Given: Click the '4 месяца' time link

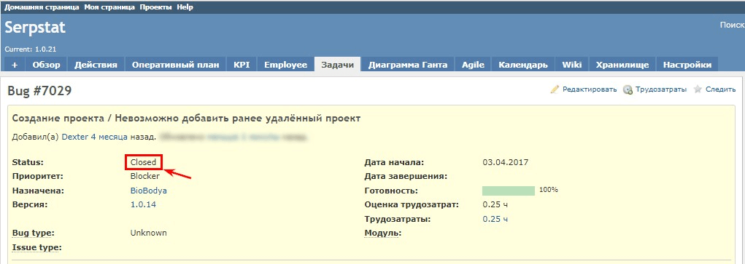Looking at the screenshot, I should tap(109, 137).
